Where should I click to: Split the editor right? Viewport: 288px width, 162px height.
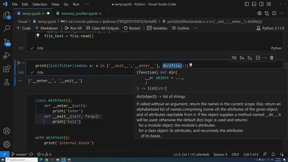tap(274, 13)
